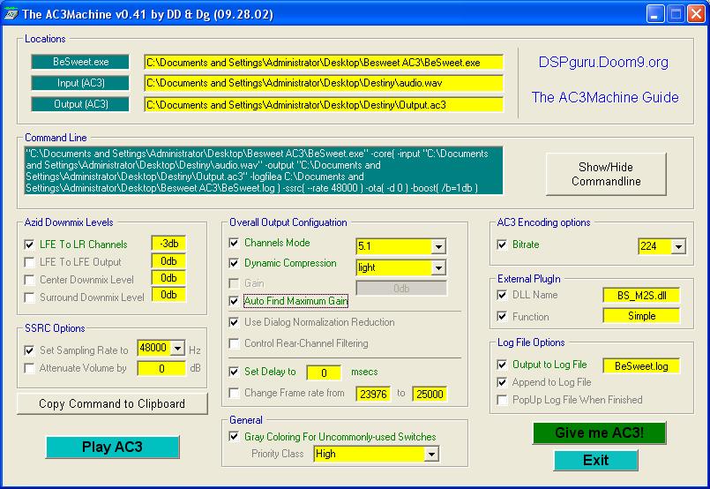This screenshot has width=710, height=489.
Task: Click the Simple function field
Action: 641,316
